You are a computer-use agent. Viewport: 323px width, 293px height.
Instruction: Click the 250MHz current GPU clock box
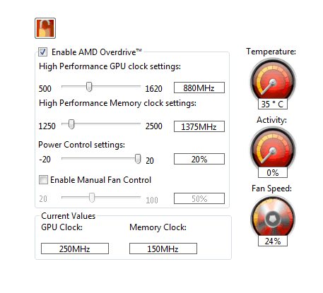(x=75, y=249)
